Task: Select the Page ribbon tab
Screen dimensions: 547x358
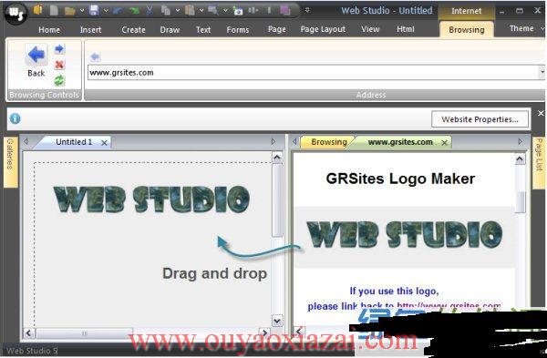Action: pyautogui.click(x=277, y=29)
